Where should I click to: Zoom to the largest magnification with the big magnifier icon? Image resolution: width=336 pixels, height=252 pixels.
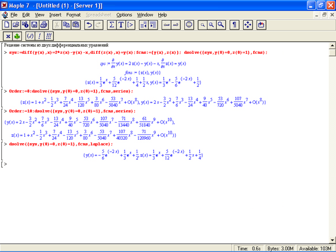click(x=221, y=25)
